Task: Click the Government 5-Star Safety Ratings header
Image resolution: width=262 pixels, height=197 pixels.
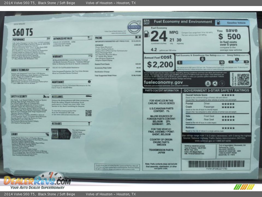Action: coord(216,90)
